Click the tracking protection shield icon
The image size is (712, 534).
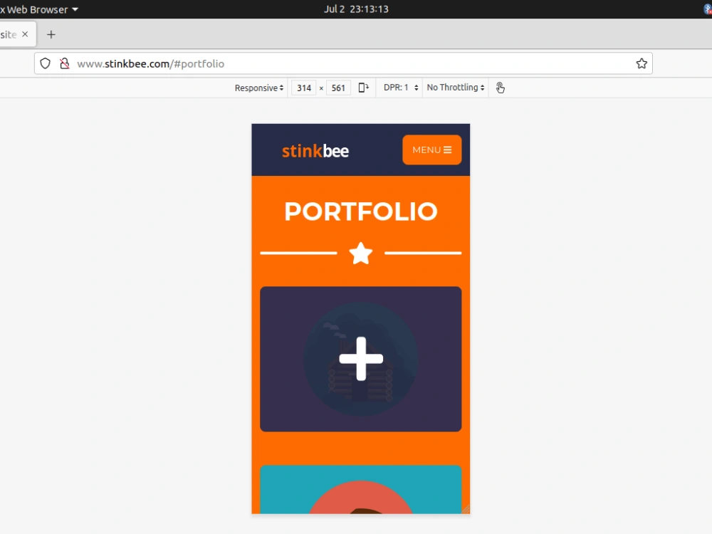(45, 63)
